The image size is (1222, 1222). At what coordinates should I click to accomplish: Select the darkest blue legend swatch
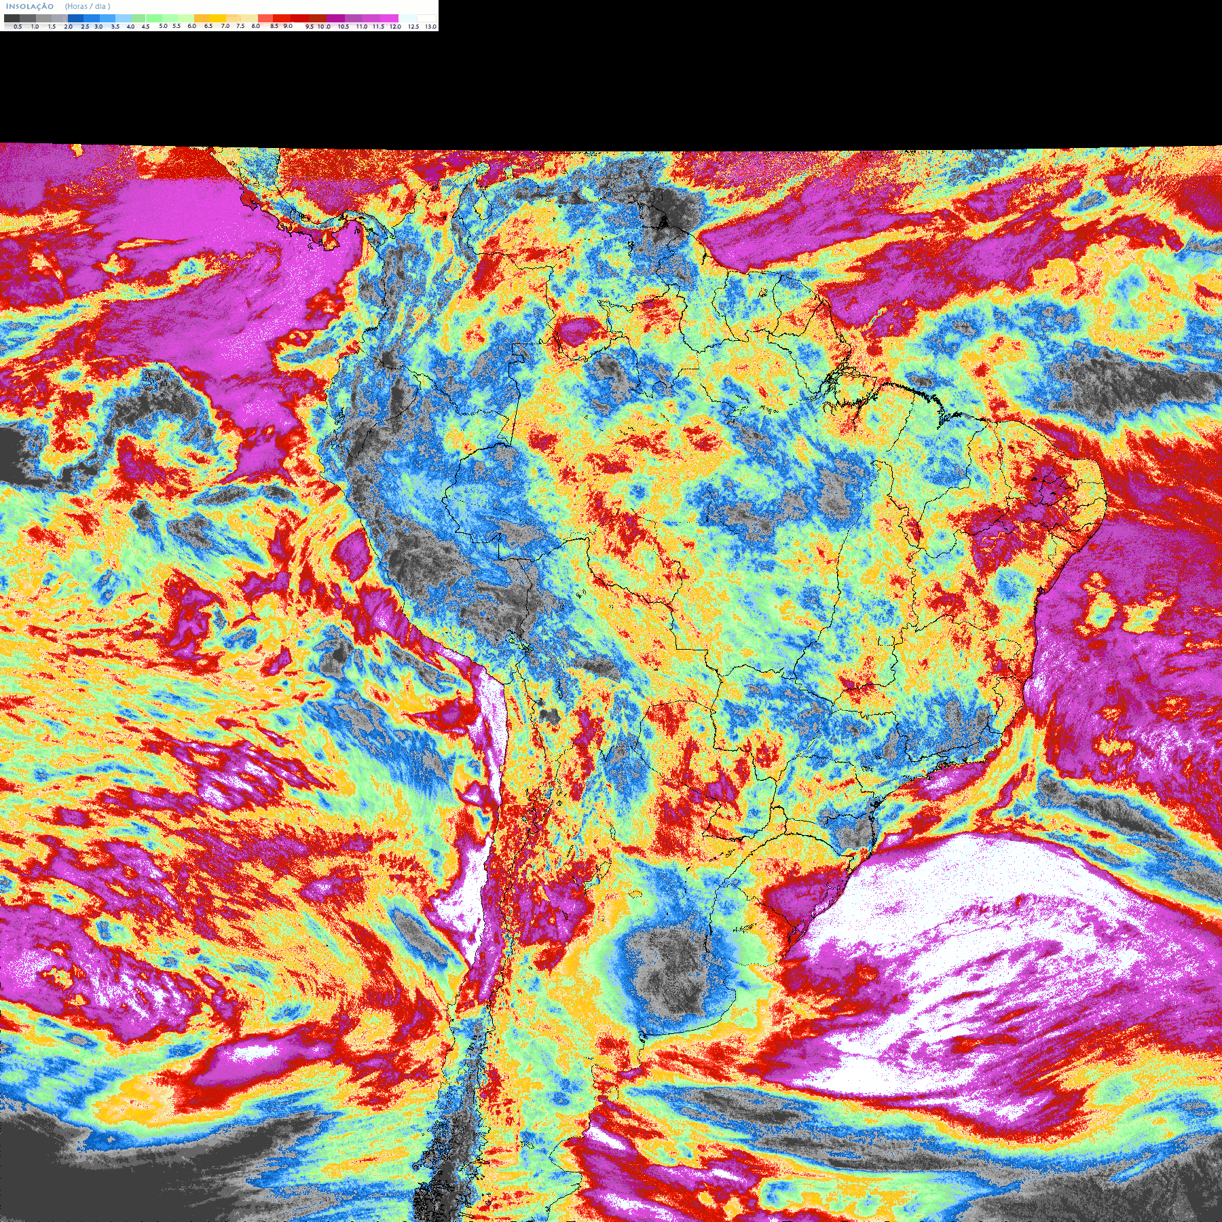75,18
